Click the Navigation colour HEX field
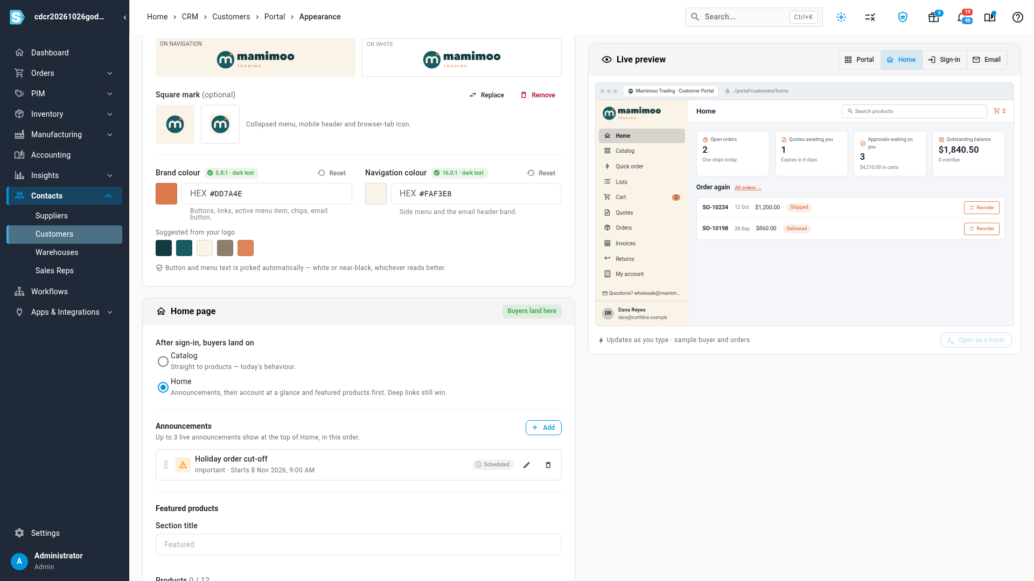 click(x=476, y=194)
